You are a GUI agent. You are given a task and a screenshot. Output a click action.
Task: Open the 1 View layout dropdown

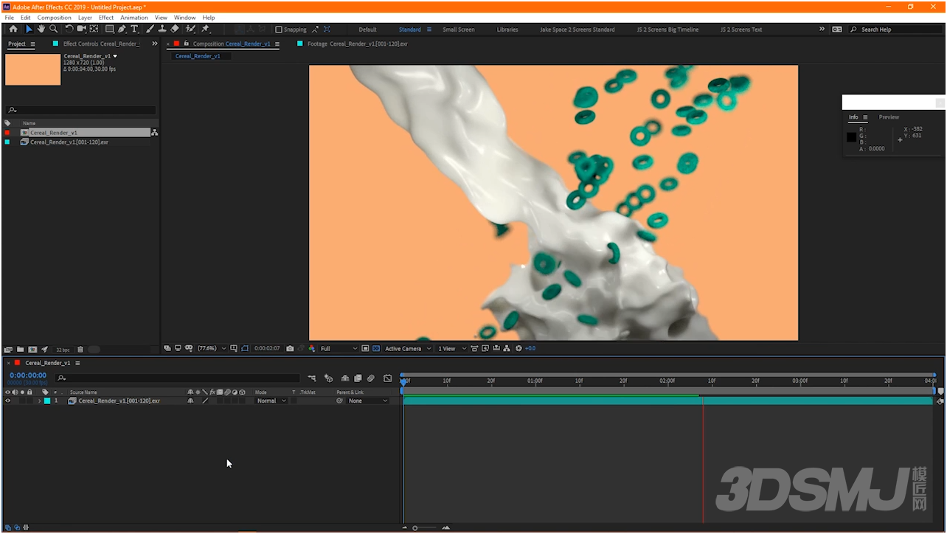click(452, 348)
